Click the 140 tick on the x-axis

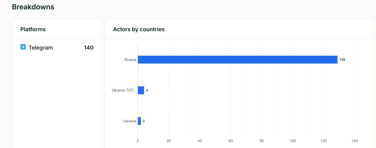tap(355, 141)
